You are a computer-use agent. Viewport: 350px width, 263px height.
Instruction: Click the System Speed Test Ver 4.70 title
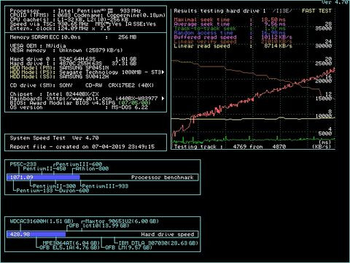click(x=54, y=138)
